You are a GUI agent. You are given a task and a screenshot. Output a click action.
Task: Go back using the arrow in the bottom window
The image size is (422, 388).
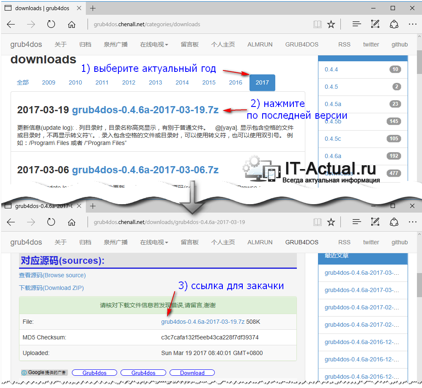tap(11, 222)
